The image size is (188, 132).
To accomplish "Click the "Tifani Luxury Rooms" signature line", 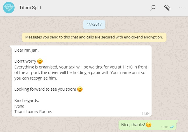I will [33, 112].
